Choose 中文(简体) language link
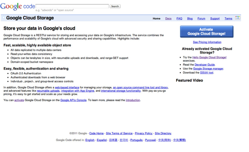The width and height of the screenshot is (249, 152). [164, 140]
